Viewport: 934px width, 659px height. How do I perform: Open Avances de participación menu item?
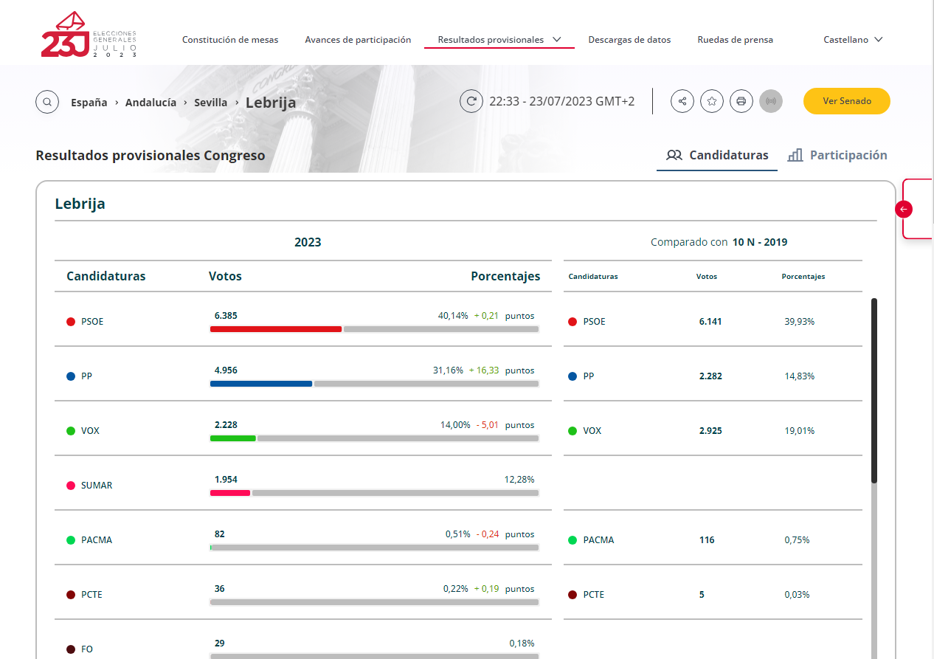click(358, 40)
